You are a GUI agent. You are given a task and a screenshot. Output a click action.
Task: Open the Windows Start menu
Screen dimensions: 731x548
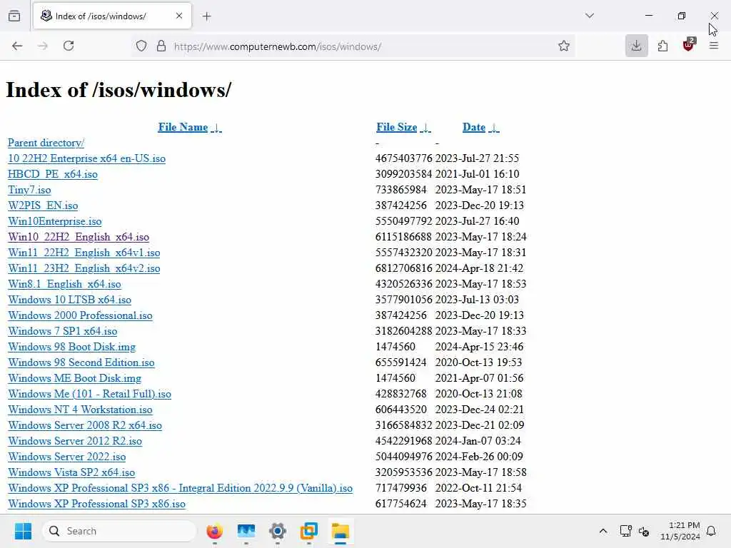[23, 531]
